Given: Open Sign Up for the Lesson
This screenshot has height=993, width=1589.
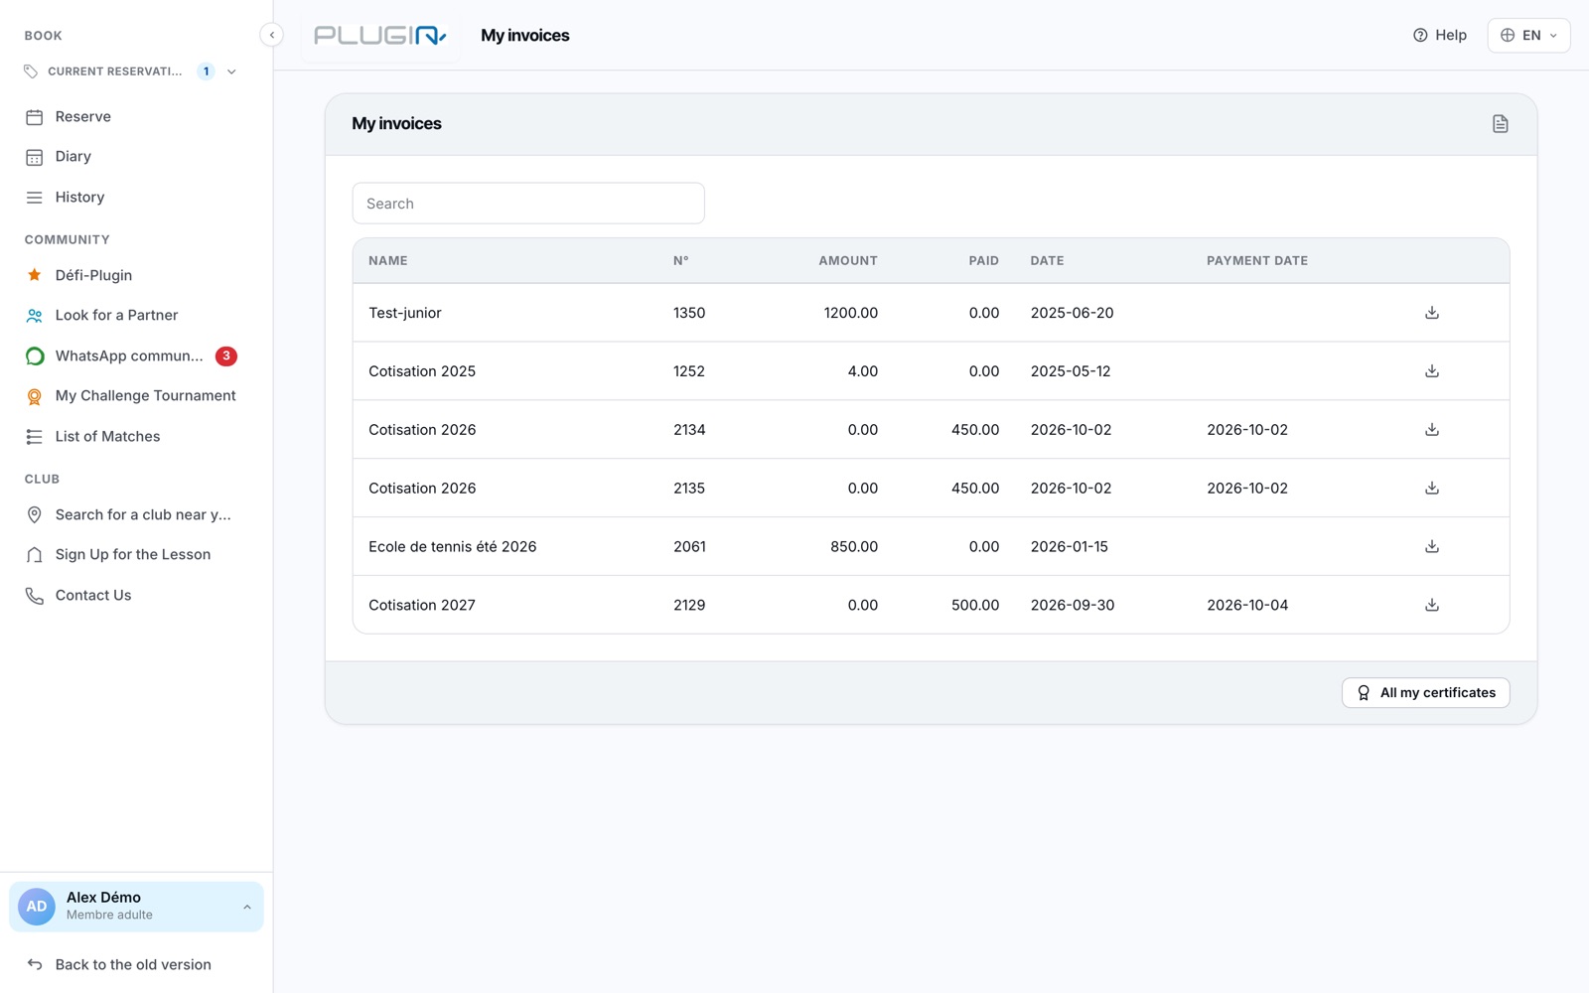Looking at the screenshot, I should [133, 554].
